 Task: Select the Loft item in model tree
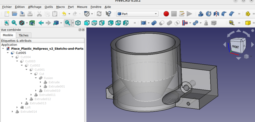(x=27, y=107)
